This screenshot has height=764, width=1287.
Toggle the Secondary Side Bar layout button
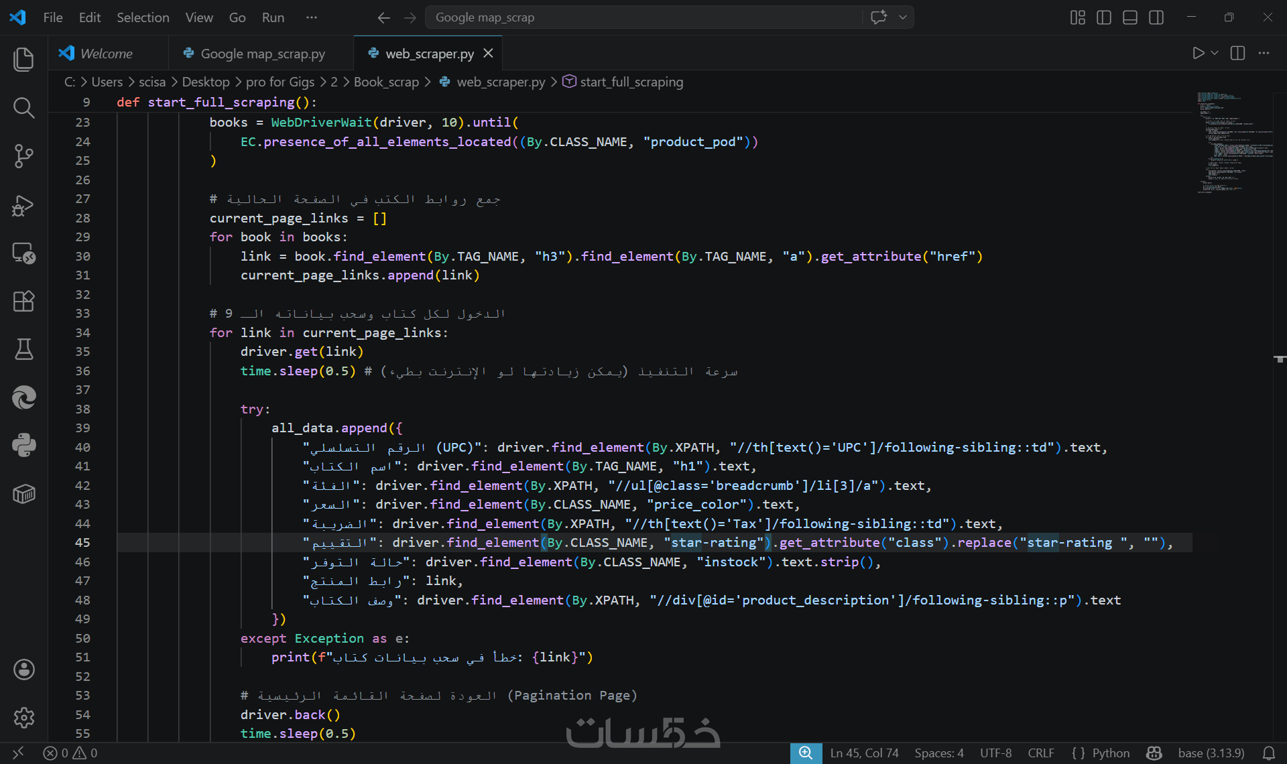(x=1156, y=17)
